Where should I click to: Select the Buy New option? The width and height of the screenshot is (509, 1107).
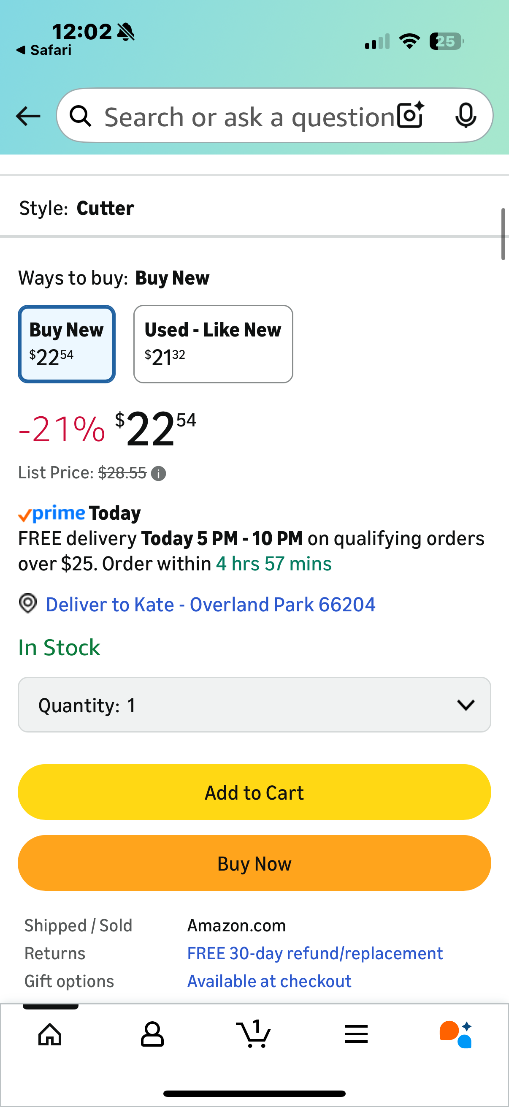click(67, 344)
